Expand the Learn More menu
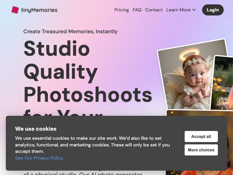The image size is (233, 175). [178, 10]
